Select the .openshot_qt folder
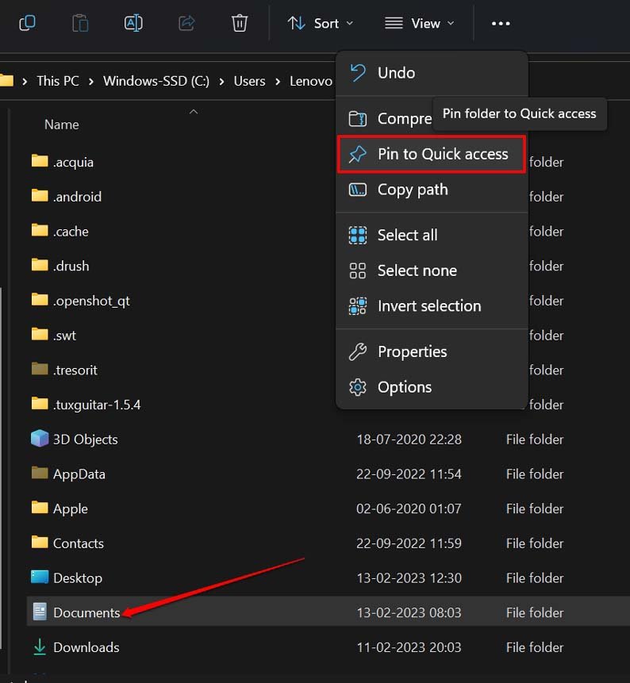The height and width of the screenshot is (683, 630). tap(90, 301)
